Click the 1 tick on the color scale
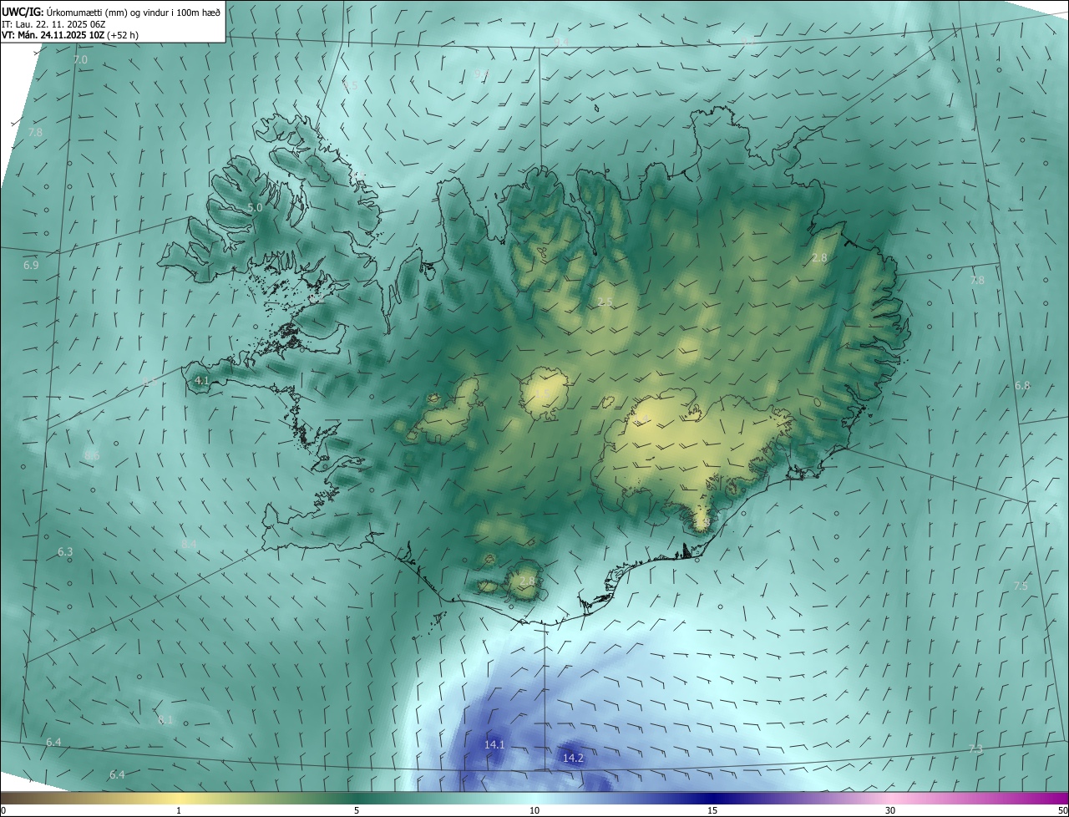The image size is (1069, 817). pyautogui.click(x=179, y=810)
